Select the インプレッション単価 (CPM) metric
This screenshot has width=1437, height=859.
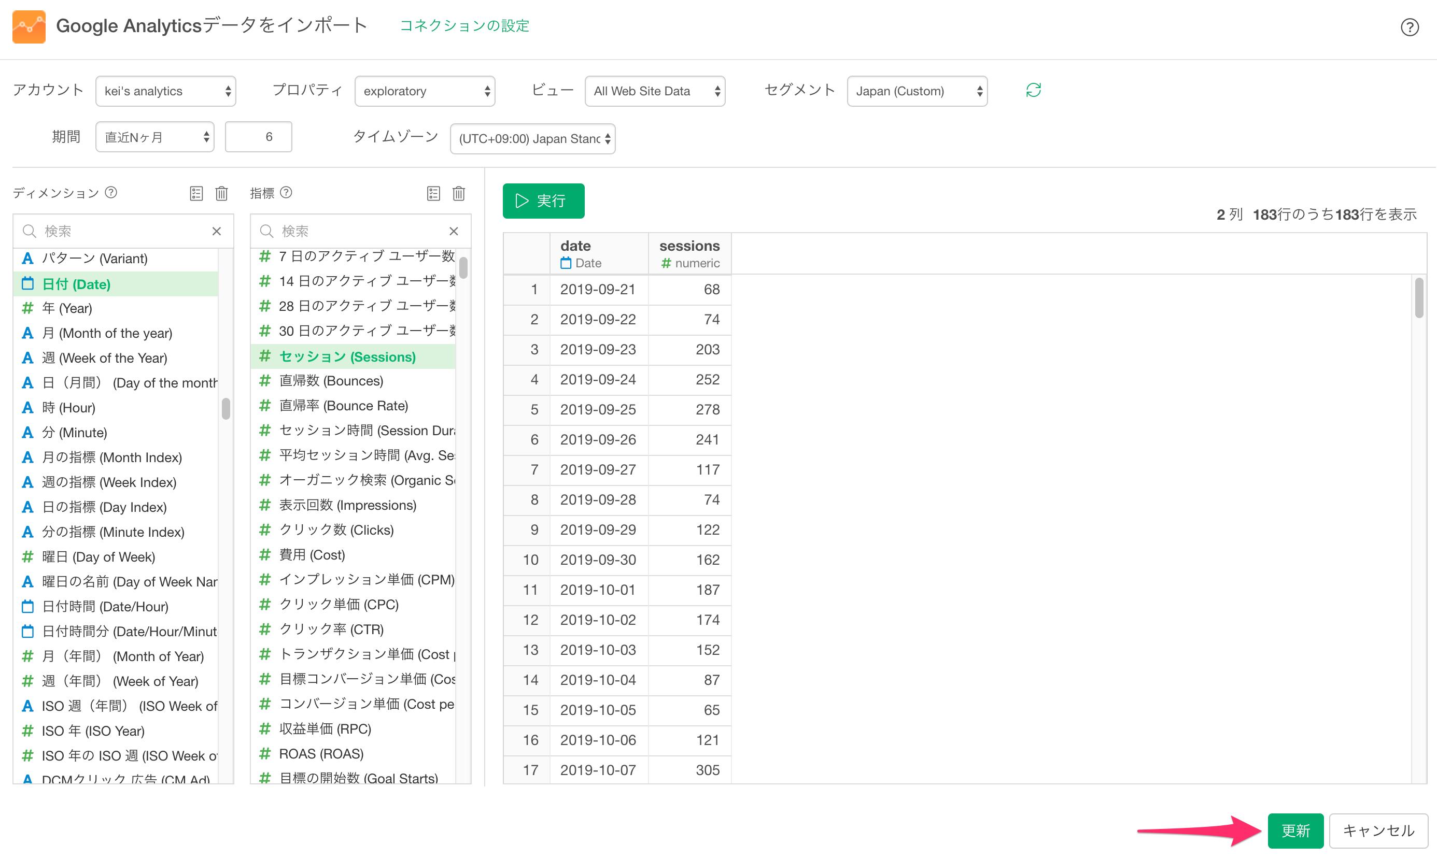[354, 580]
